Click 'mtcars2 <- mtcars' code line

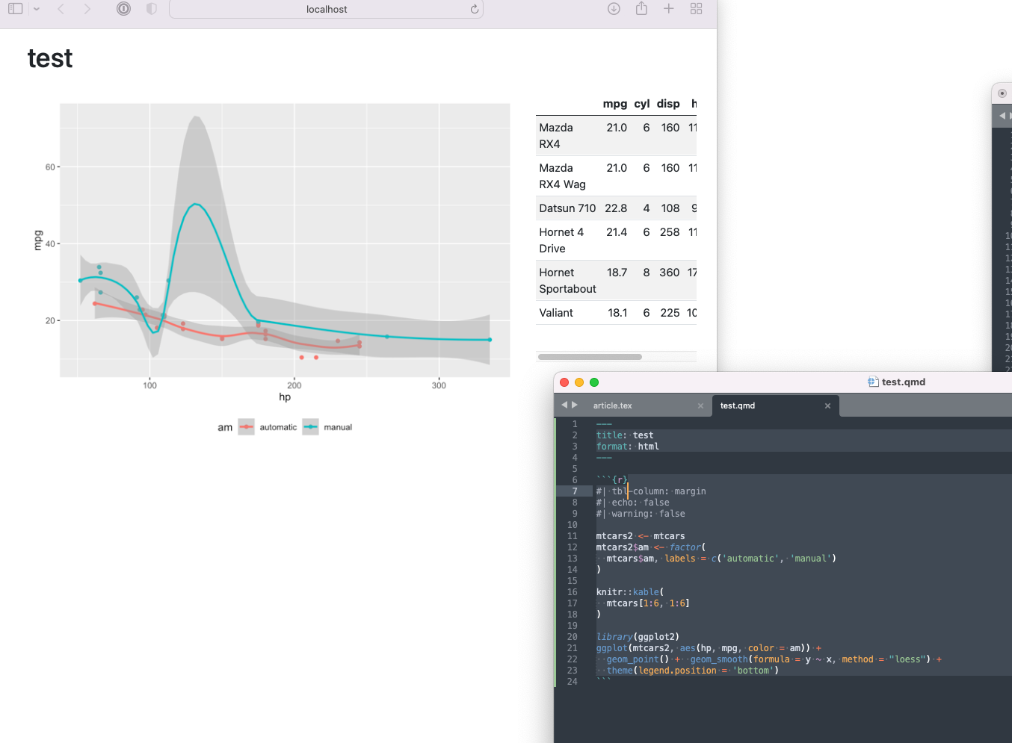[x=641, y=536]
